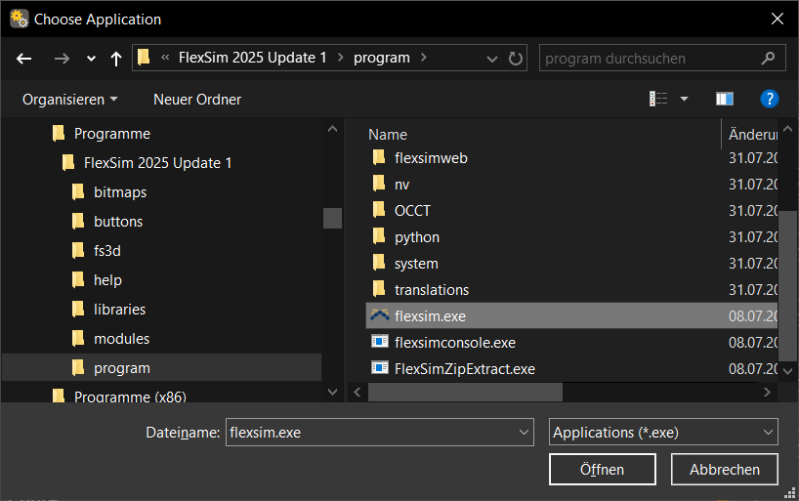799x501 pixels.
Task: Open the bitmaps tree folder
Action: [120, 192]
